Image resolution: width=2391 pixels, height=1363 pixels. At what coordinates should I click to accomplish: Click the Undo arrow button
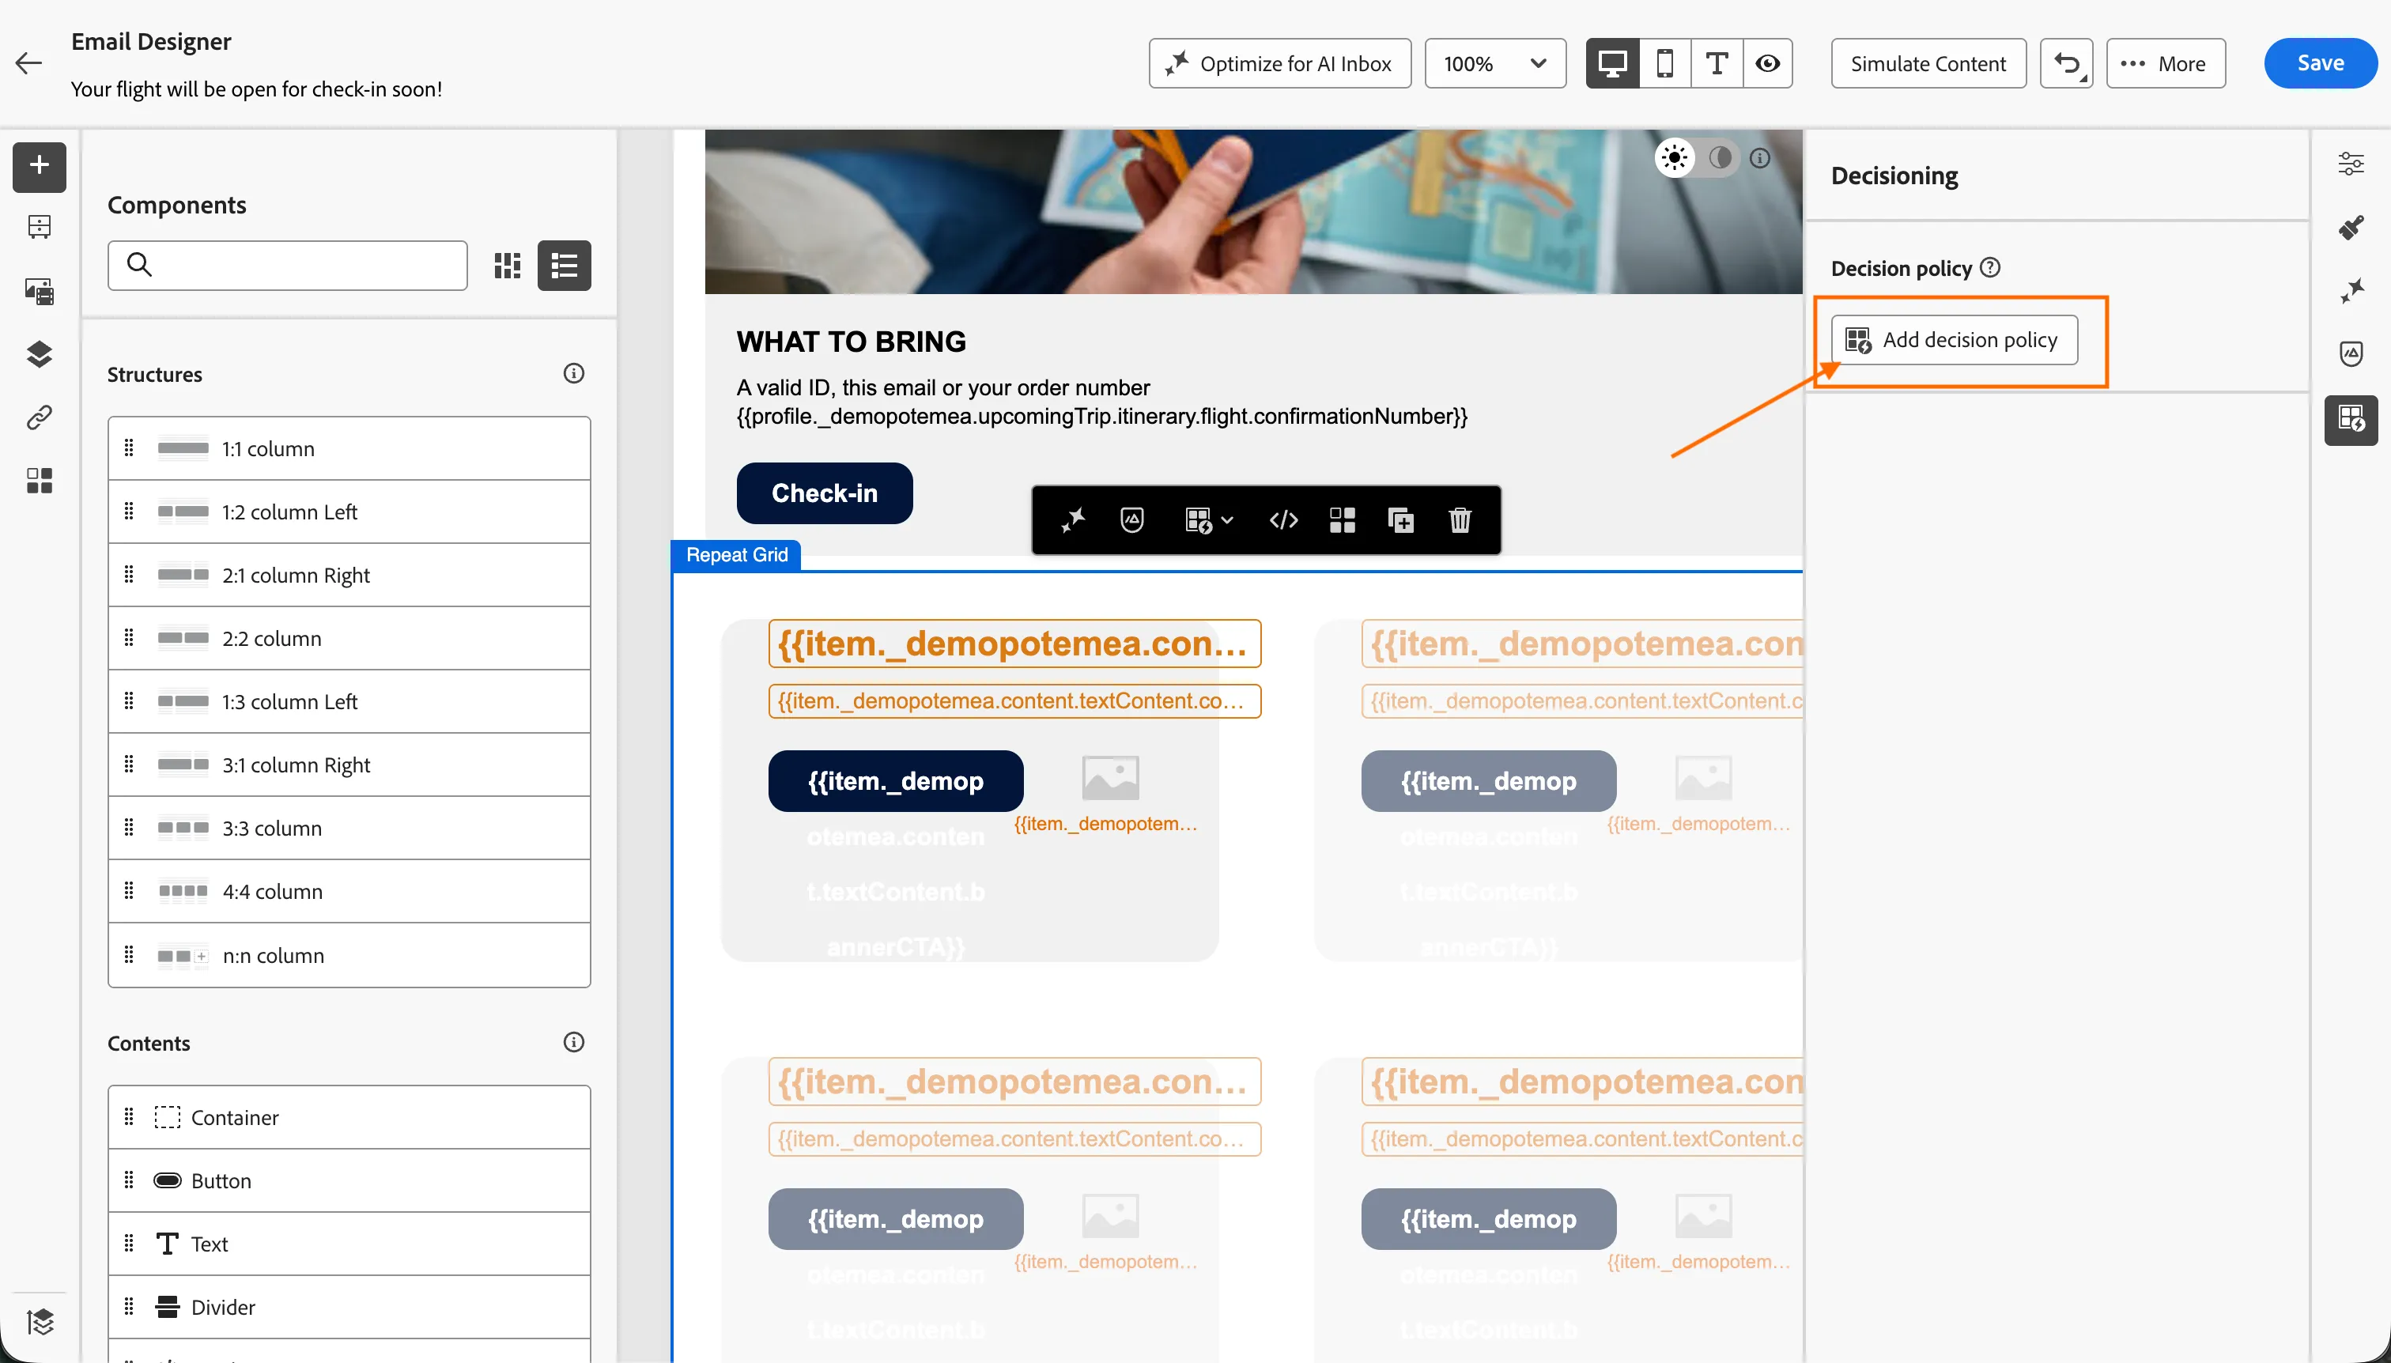pos(2066,64)
